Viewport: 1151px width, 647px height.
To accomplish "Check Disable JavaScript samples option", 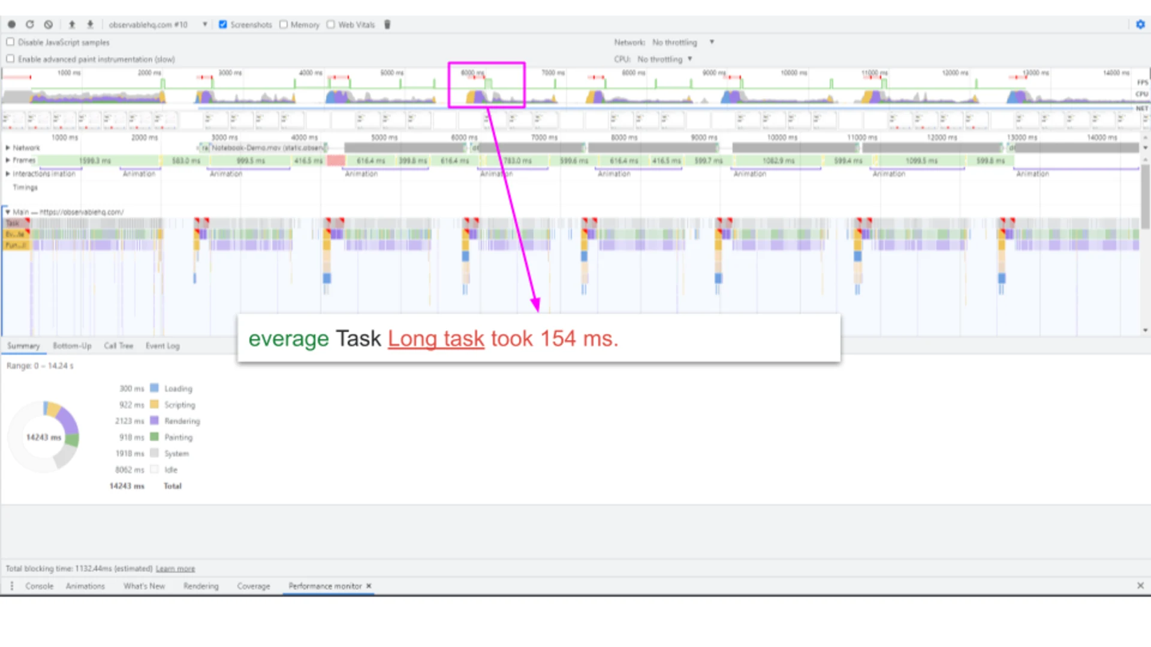I will pos(10,42).
